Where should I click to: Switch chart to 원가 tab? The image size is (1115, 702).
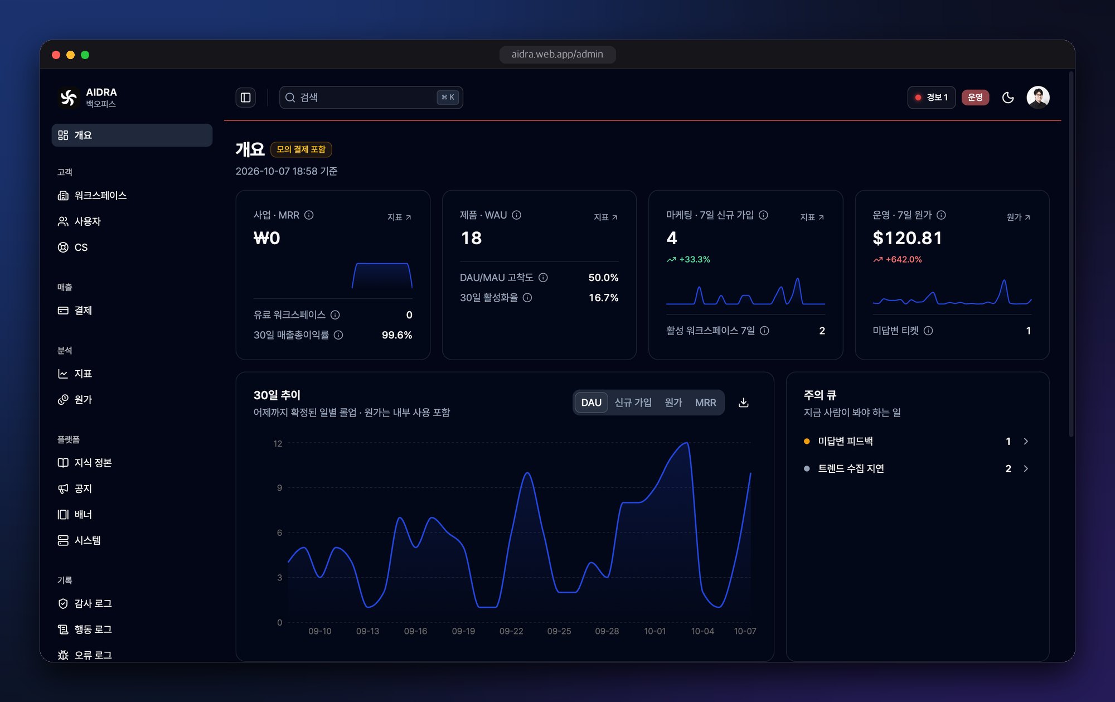tap(673, 403)
